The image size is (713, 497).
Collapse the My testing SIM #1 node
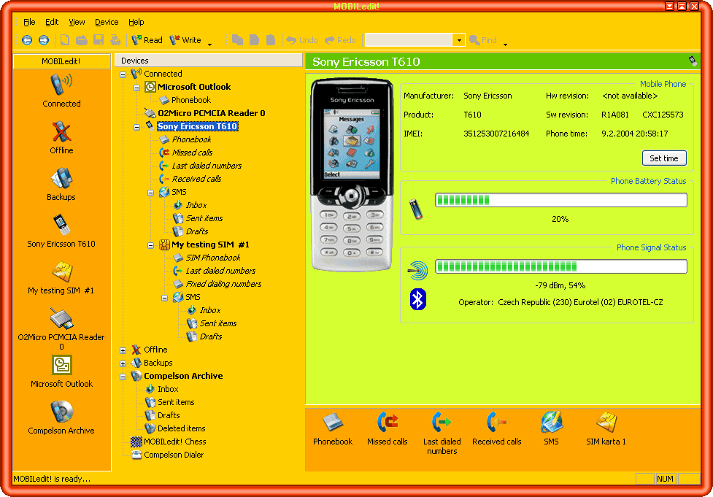coord(150,245)
